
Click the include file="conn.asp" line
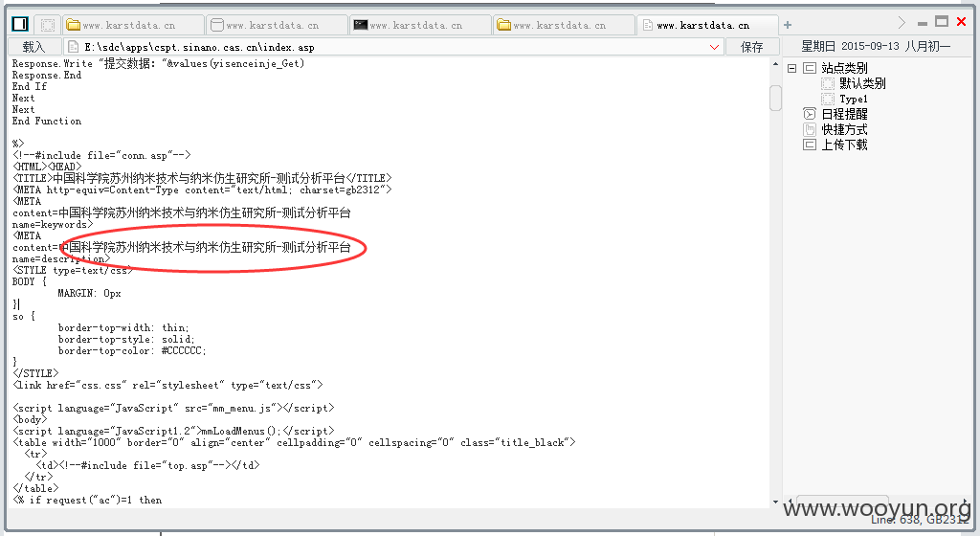coord(101,156)
